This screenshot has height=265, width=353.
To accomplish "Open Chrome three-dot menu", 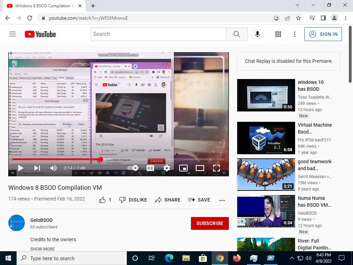I will [345, 18].
